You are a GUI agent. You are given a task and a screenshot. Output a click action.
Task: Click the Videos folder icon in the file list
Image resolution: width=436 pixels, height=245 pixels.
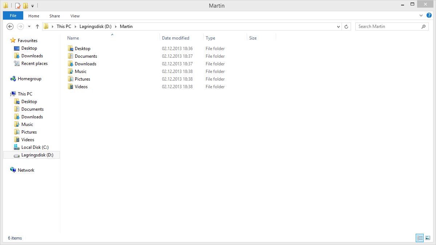pyautogui.click(x=70, y=86)
